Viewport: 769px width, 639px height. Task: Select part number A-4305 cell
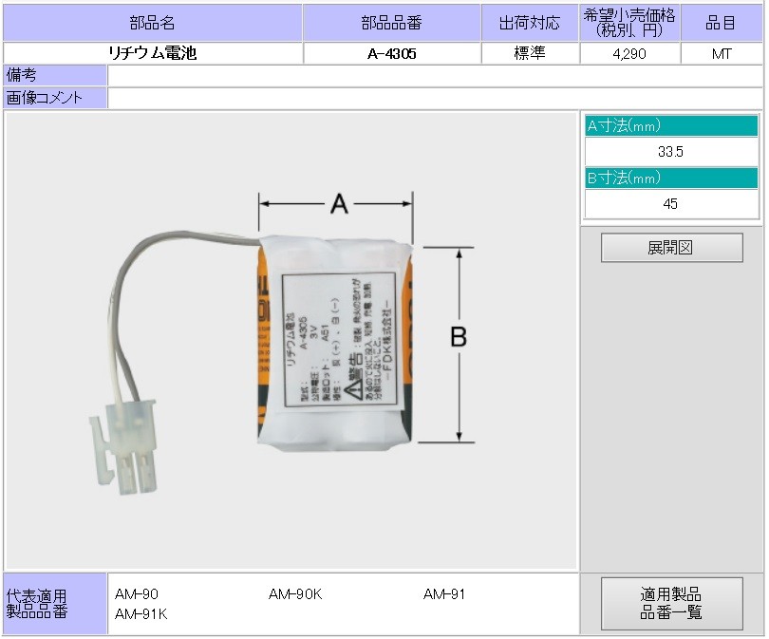coord(392,53)
